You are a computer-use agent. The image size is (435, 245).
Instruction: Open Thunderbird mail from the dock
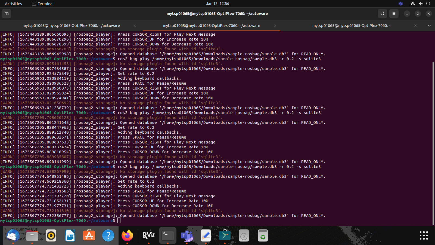coord(13,235)
